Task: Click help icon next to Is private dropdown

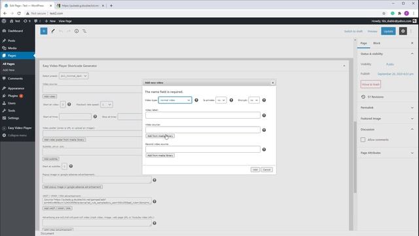Action: pyautogui.click(x=231, y=100)
